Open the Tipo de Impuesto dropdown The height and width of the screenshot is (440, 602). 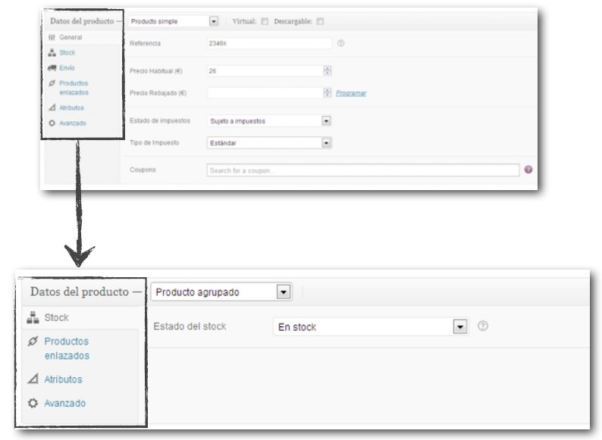[x=326, y=142]
